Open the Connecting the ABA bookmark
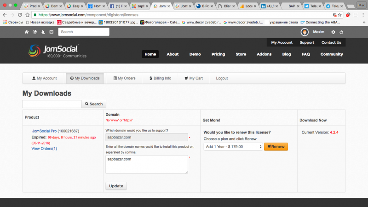 click(x=320, y=22)
